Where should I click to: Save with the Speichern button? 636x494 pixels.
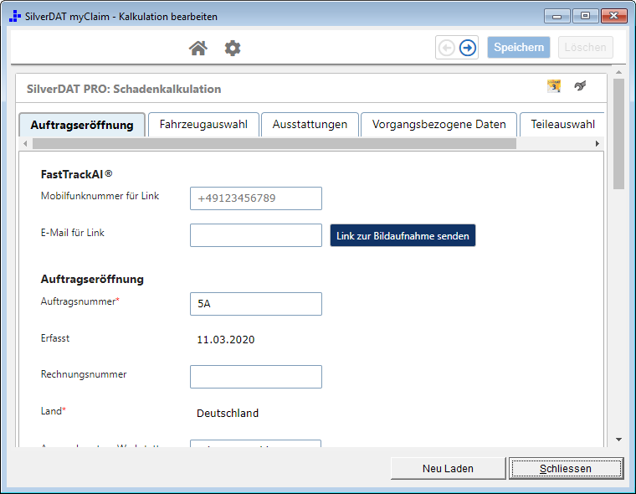click(x=519, y=48)
